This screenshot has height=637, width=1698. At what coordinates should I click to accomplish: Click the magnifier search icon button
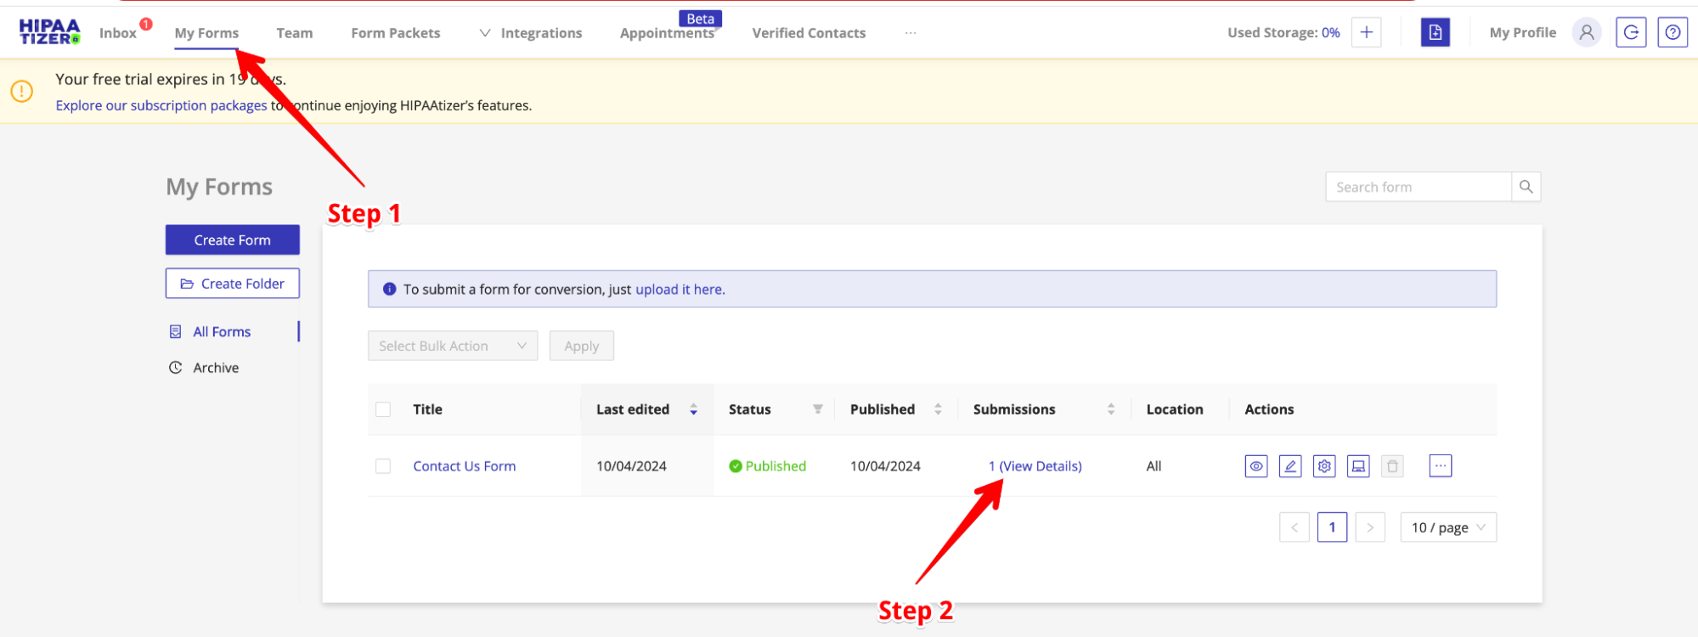(1526, 187)
